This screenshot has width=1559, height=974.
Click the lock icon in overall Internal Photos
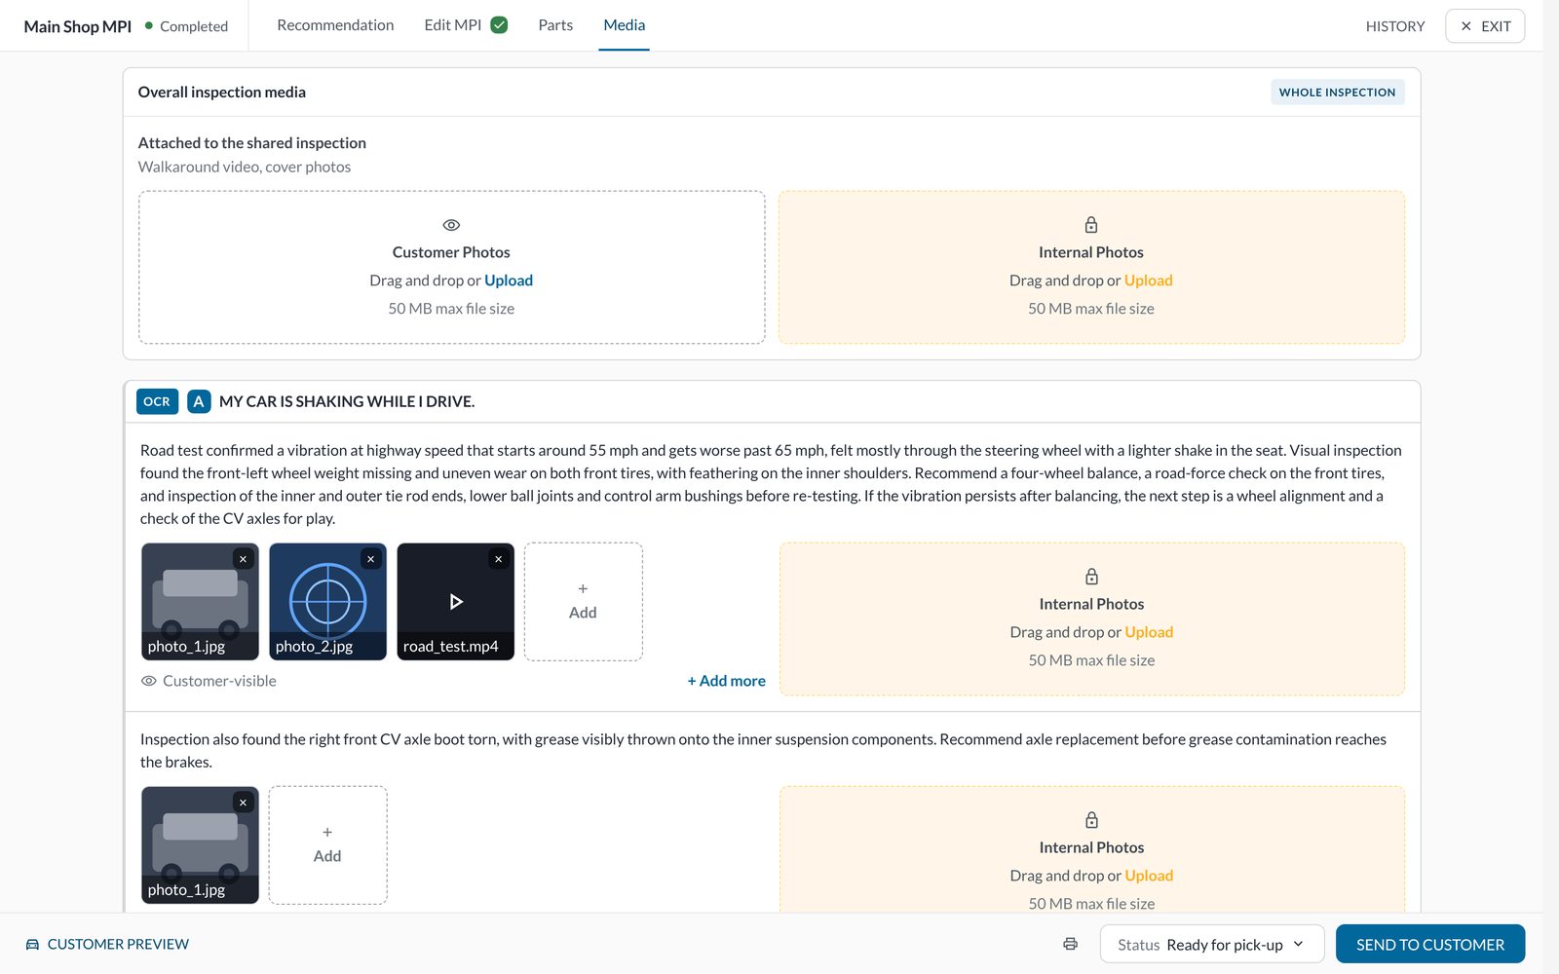click(1091, 225)
